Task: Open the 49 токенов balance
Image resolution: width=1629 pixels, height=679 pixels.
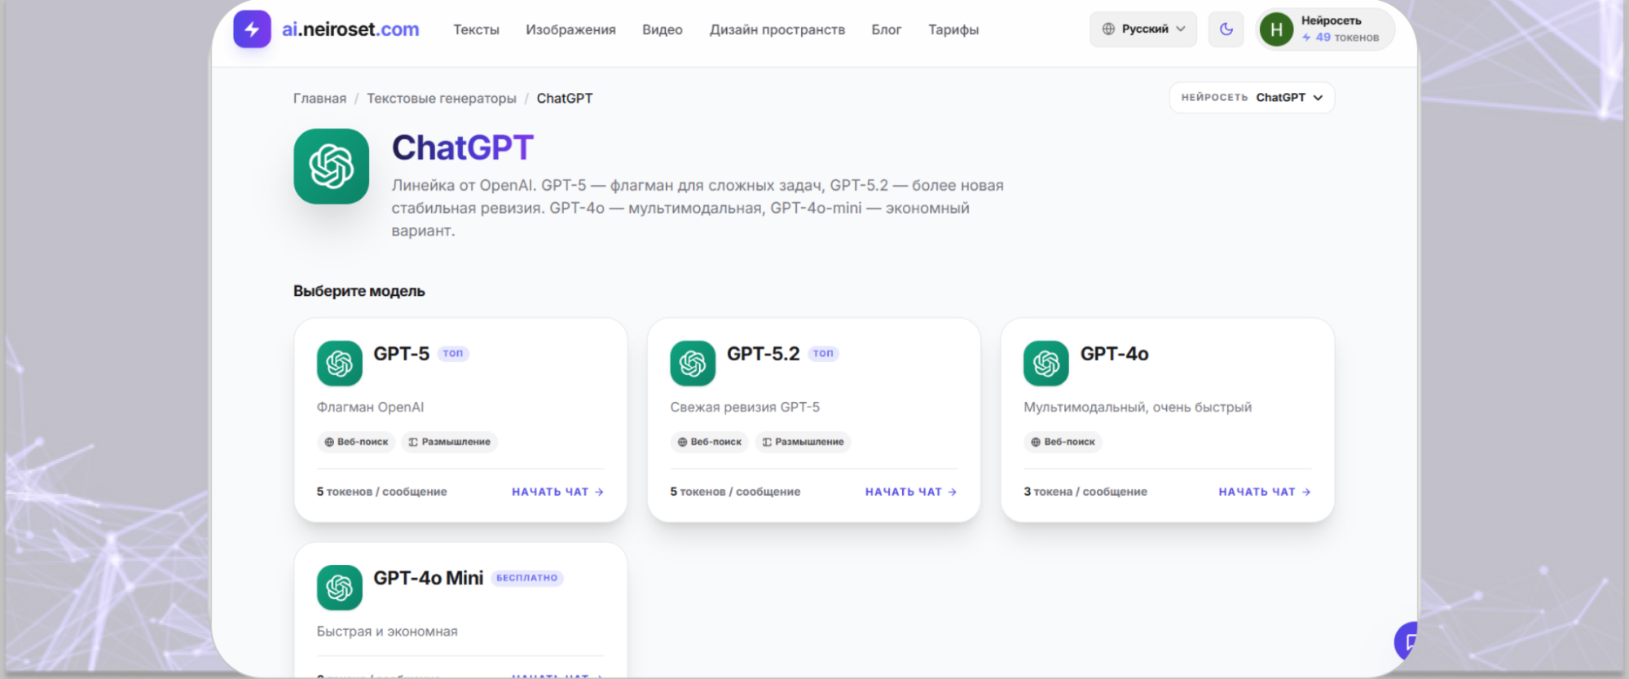Action: [1341, 37]
